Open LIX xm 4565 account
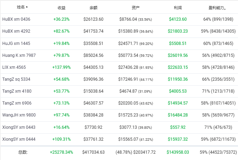Screen dimensions: 238x160 (14, 67)
